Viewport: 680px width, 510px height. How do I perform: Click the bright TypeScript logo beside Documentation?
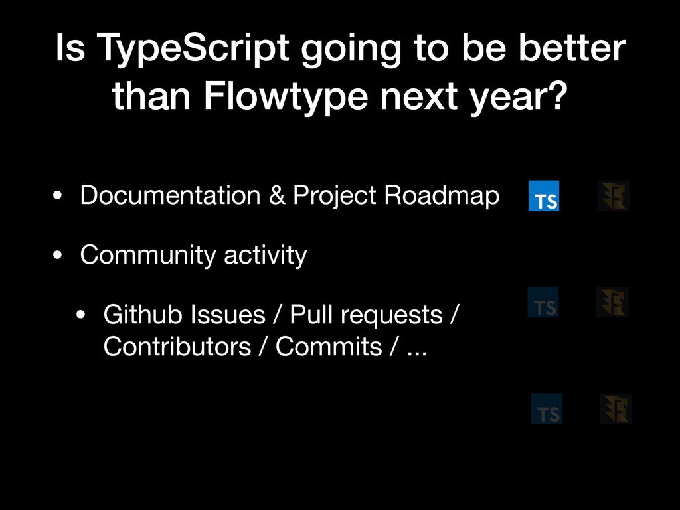[x=543, y=196]
